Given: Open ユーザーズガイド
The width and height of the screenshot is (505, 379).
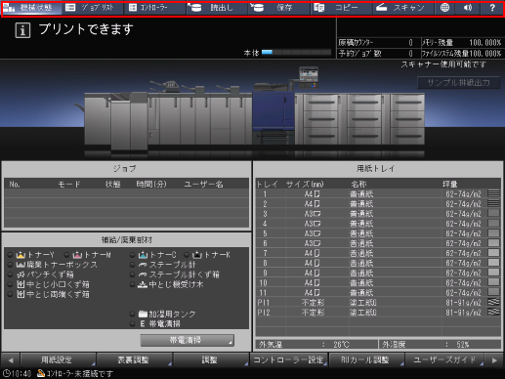Looking at the screenshot, I should pyautogui.click(x=444, y=359).
